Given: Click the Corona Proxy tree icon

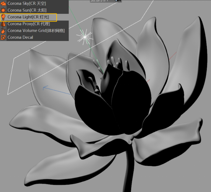Looking at the screenshot, I should coord(3,24).
